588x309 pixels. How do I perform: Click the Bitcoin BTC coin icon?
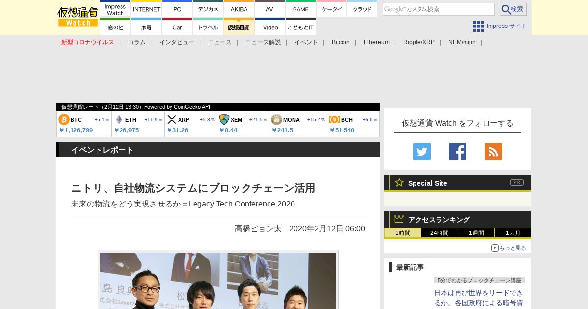tap(64, 120)
